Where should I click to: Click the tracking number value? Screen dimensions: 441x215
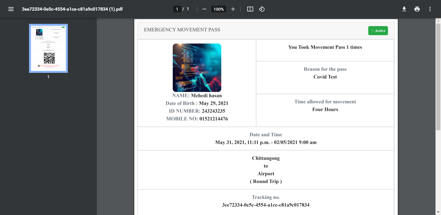[x=266, y=205]
